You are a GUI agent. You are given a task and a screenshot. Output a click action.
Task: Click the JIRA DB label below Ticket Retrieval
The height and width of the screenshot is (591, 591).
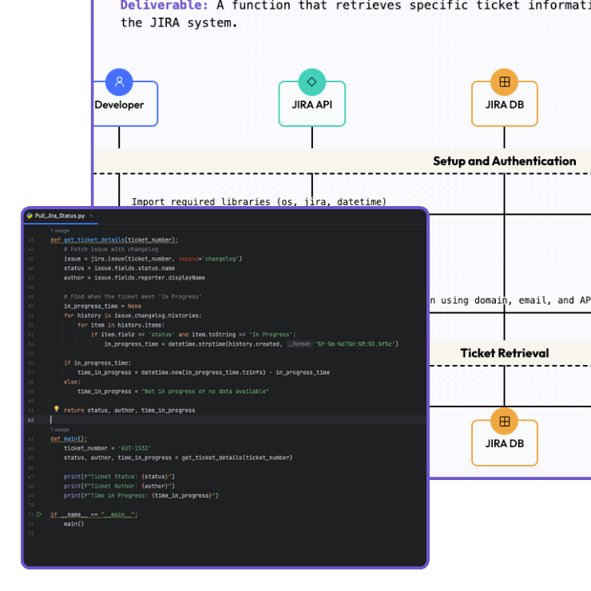tap(504, 443)
